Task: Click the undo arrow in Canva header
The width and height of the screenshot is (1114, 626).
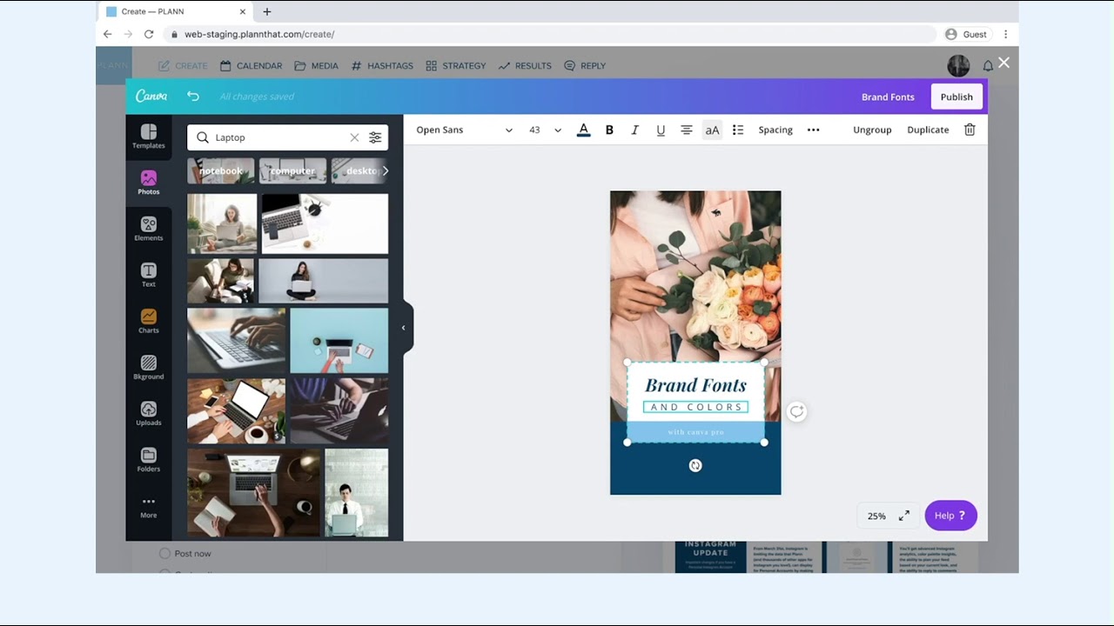Action: pos(193,97)
